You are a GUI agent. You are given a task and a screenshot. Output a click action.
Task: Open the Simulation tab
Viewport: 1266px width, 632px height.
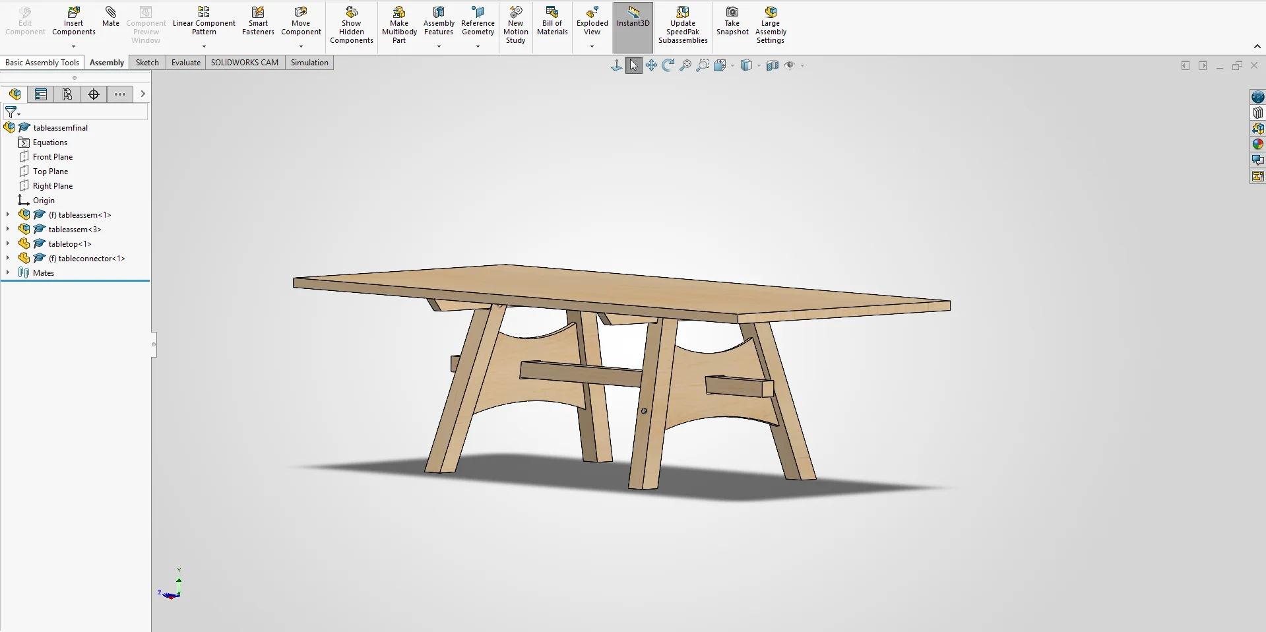(309, 63)
